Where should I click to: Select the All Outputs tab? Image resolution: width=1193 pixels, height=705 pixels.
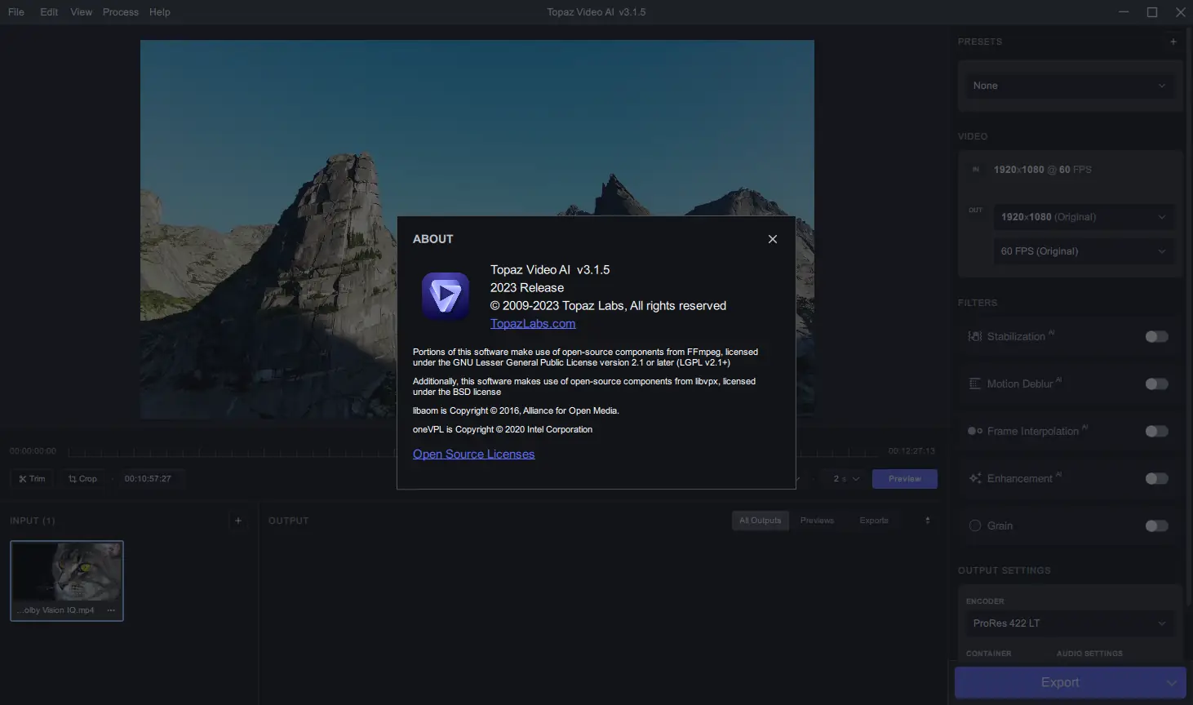pos(760,521)
